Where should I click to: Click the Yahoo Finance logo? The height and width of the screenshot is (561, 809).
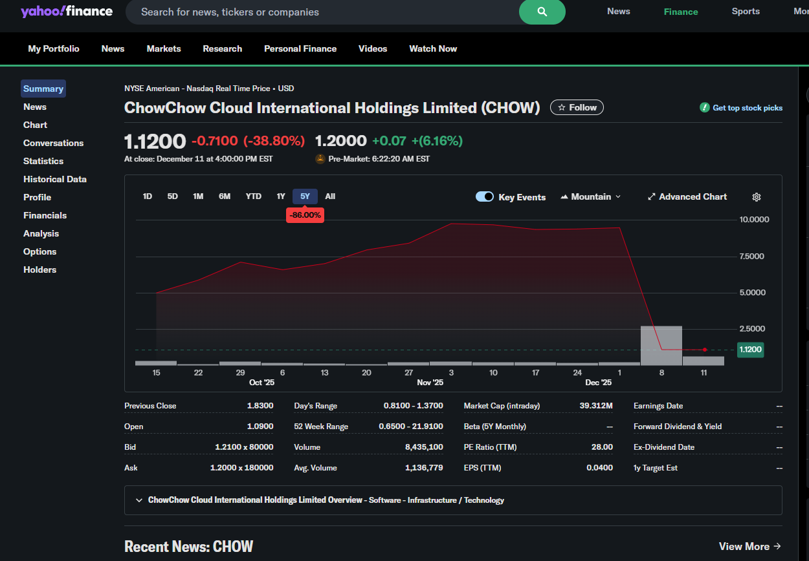point(67,12)
